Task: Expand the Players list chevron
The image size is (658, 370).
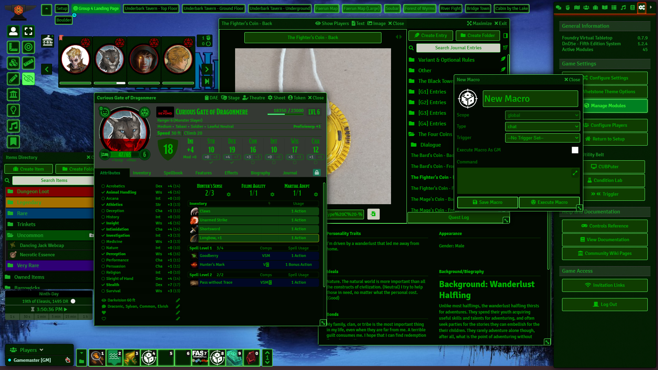Action: pyautogui.click(x=41, y=350)
